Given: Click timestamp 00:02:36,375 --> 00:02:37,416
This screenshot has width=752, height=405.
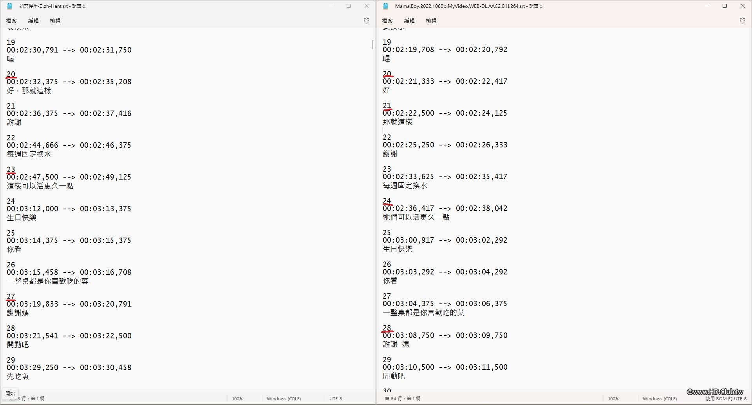Looking at the screenshot, I should point(69,114).
